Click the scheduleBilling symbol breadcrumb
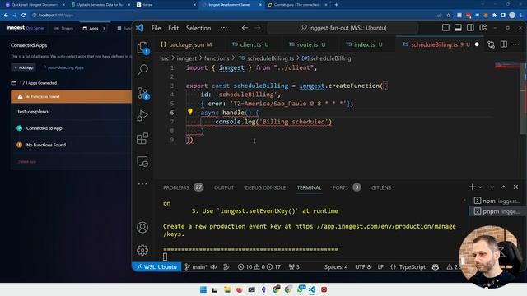527x296 pixels. (327, 58)
